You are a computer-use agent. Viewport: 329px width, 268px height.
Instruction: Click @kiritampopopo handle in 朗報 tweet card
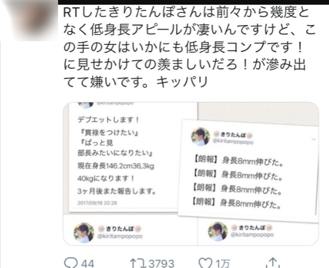(233, 142)
